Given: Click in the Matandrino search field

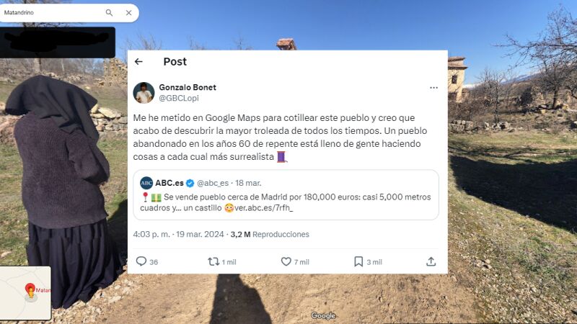Looking at the screenshot, I should [51, 12].
